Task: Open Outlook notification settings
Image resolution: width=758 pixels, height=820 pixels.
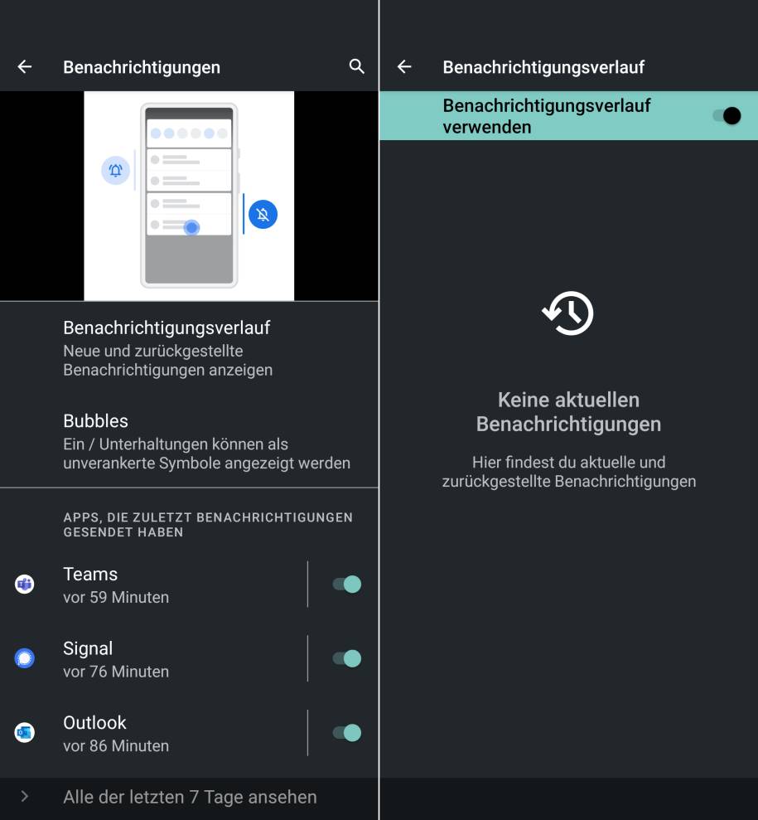Action: coord(153,733)
